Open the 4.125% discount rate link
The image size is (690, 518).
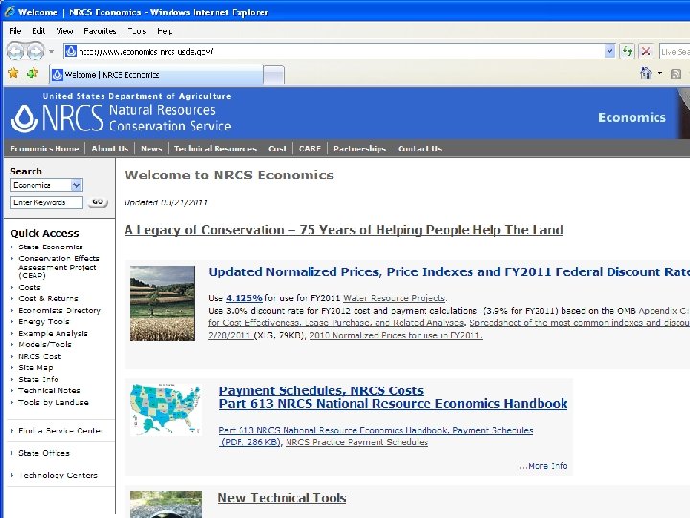click(x=244, y=298)
